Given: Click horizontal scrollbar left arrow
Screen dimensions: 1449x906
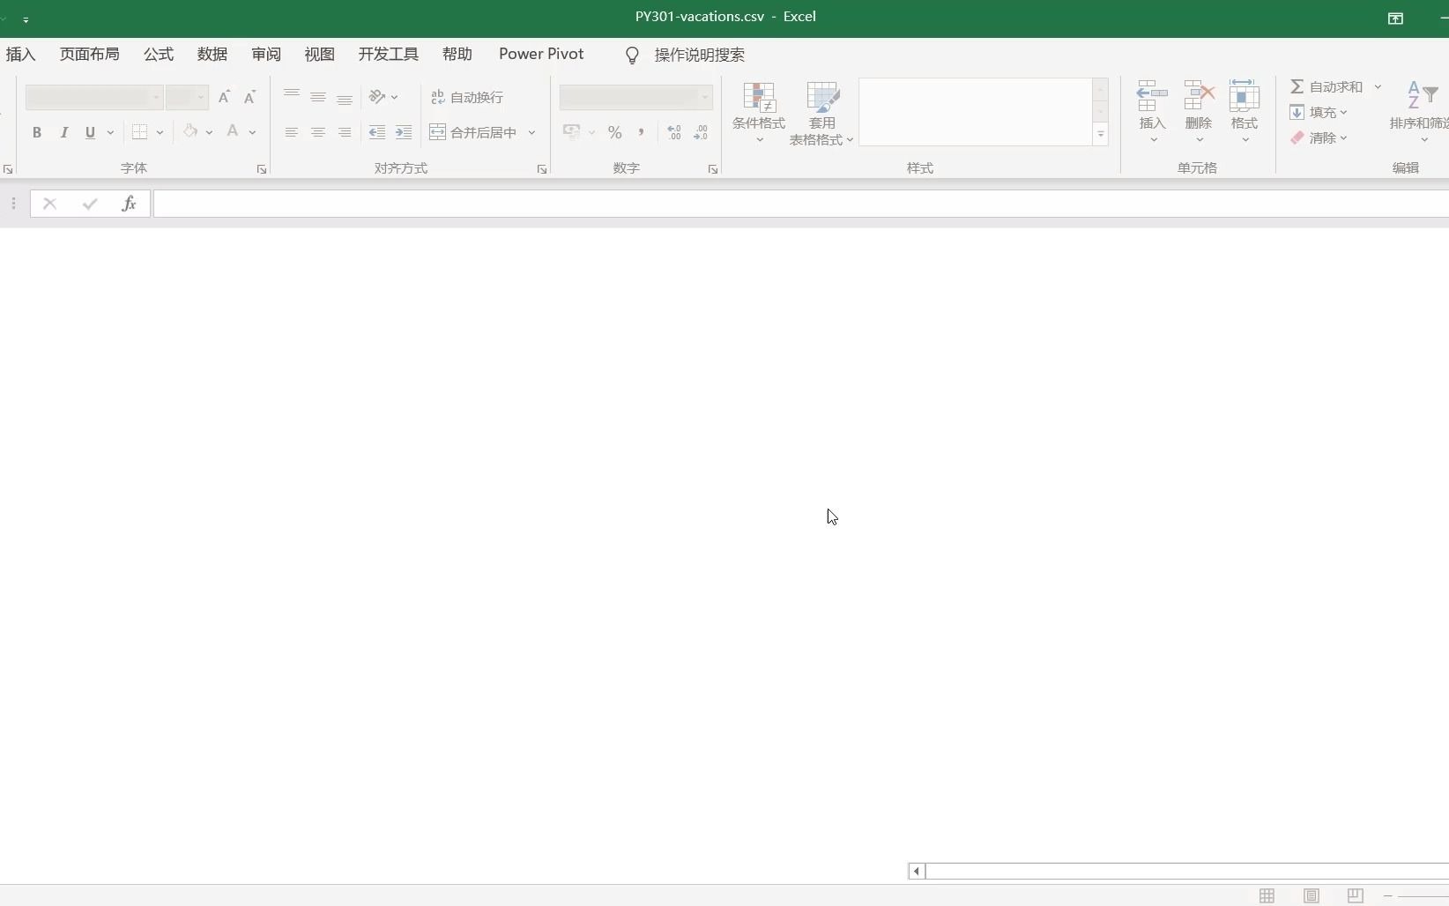Looking at the screenshot, I should pos(917,871).
